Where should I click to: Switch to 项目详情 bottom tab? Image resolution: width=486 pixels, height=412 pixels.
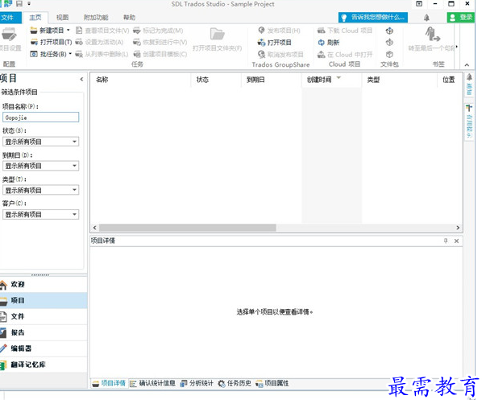pos(109,384)
